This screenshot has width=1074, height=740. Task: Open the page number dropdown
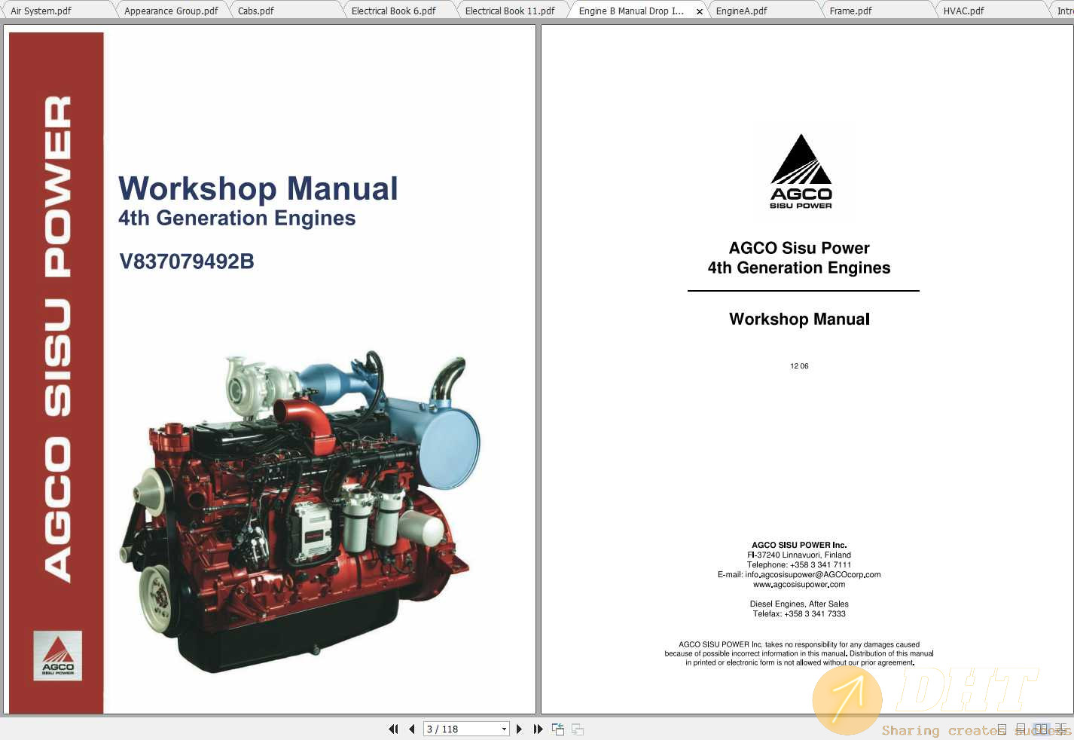[x=504, y=729]
